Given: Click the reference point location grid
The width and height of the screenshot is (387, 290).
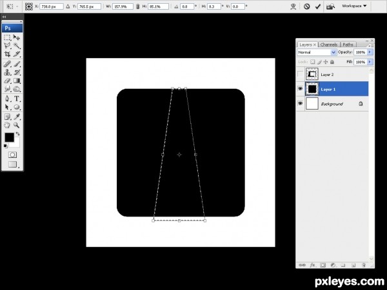Looking at the screenshot, I should [x=29, y=6].
